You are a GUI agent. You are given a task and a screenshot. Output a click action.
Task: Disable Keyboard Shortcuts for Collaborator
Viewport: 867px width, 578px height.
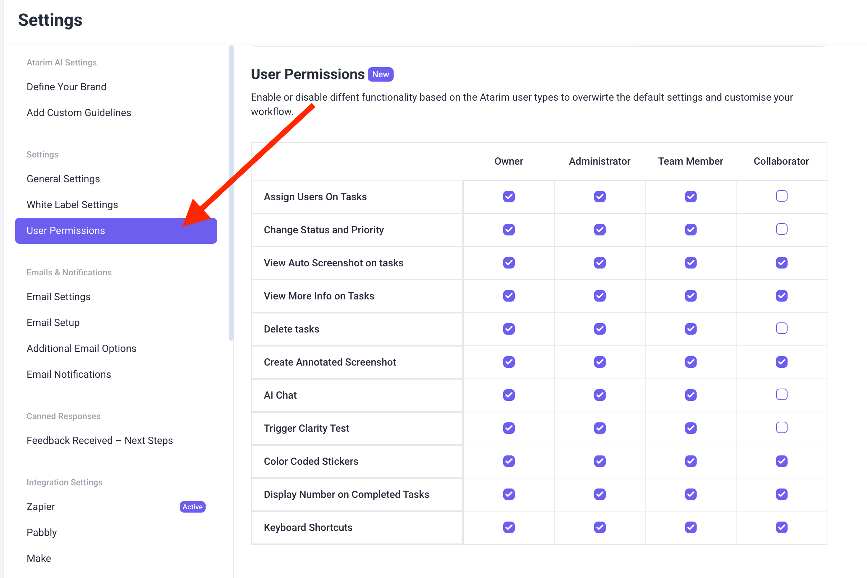point(781,527)
